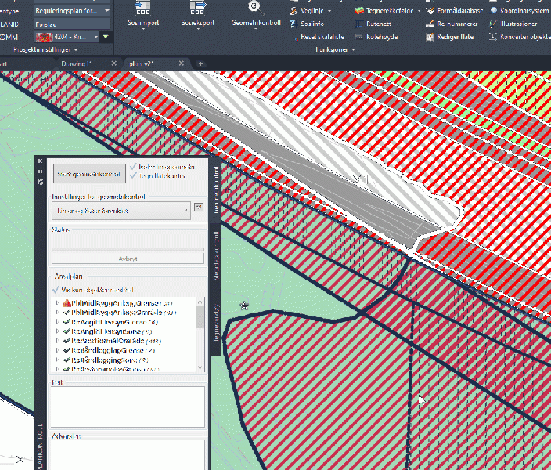Image resolution: width=551 pixels, height=470 pixels.
Task: Close the Drawing1 tab
Action: 113,63
